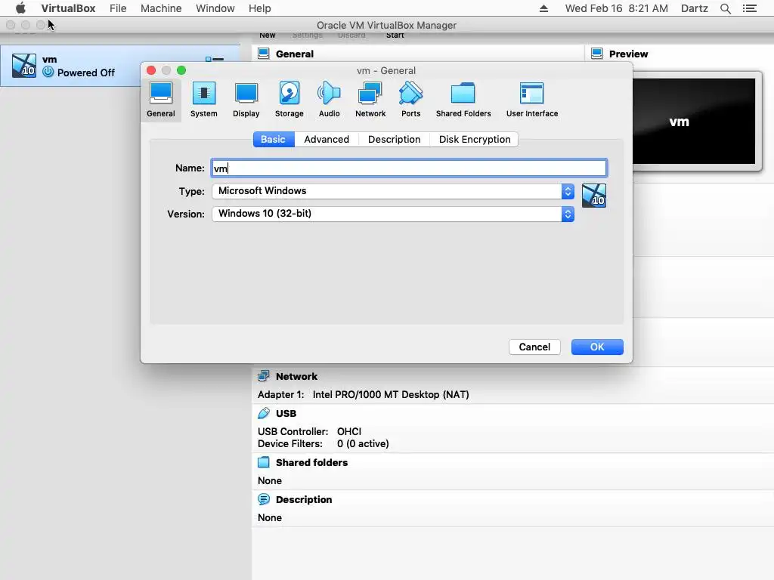Click the Device Filters value 0 (0 active)
Image resolution: width=774 pixels, height=580 pixels.
pyautogui.click(x=363, y=444)
